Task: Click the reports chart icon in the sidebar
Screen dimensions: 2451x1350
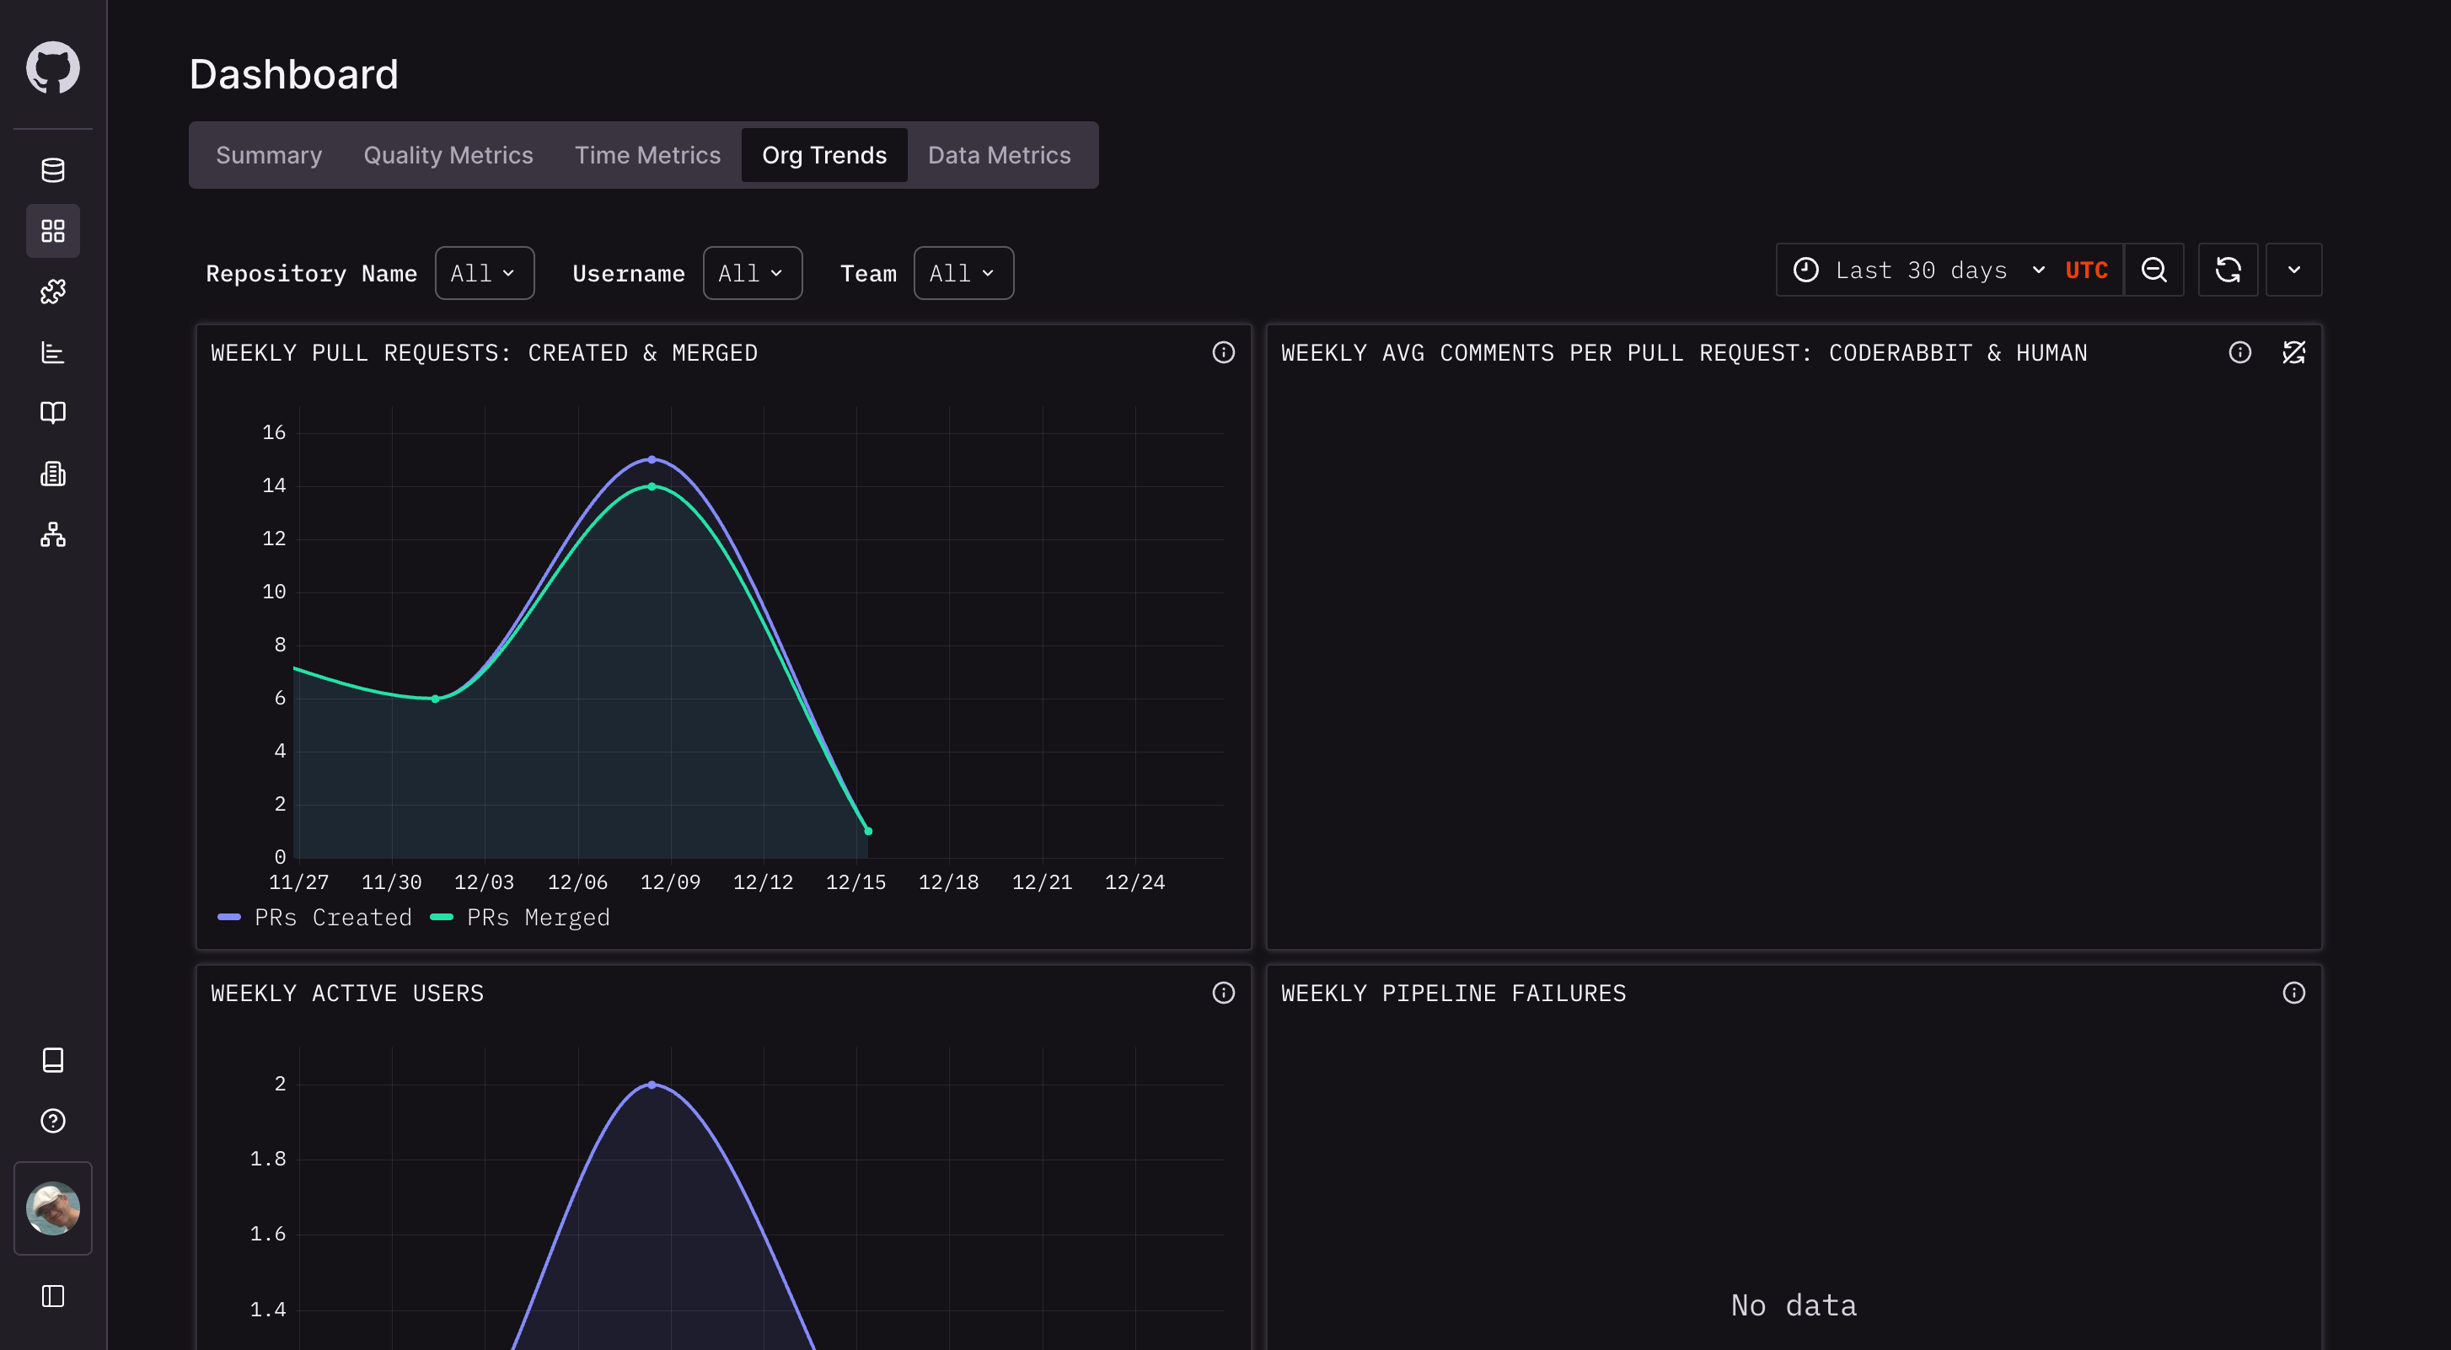Action: pos(52,353)
